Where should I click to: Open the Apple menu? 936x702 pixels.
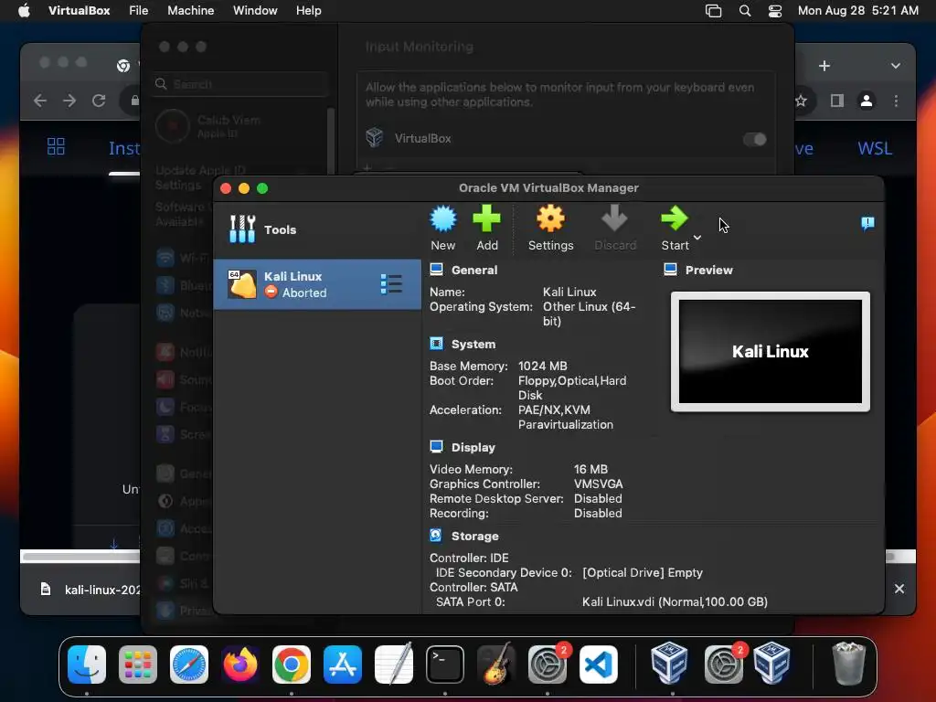click(24, 11)
